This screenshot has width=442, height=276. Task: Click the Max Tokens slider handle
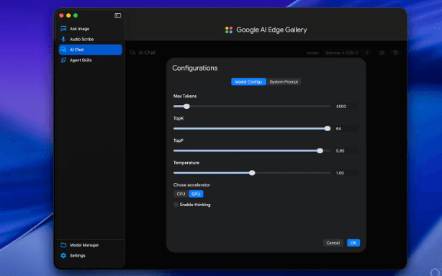click(186, 107)
